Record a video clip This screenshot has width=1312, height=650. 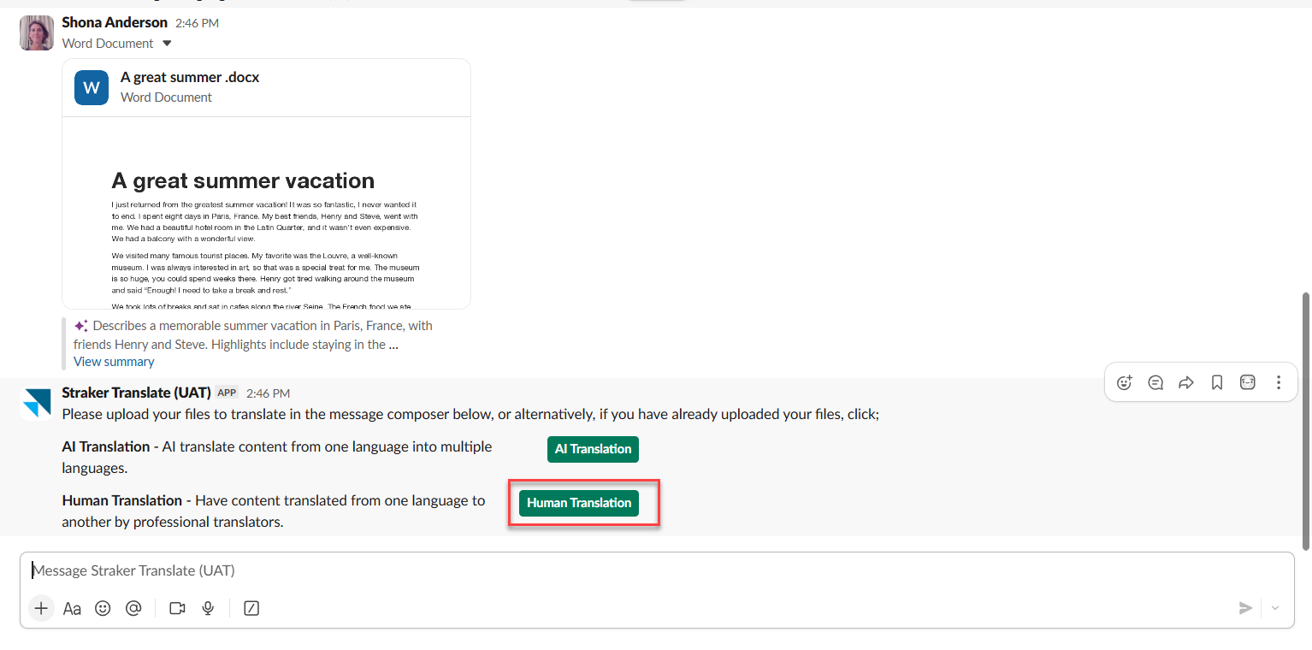(x=177, y=608)
